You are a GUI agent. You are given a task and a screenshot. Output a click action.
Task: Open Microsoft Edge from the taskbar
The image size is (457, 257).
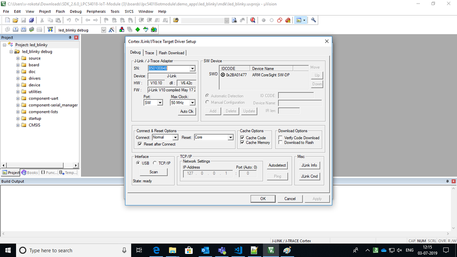(x=156, y=250)
